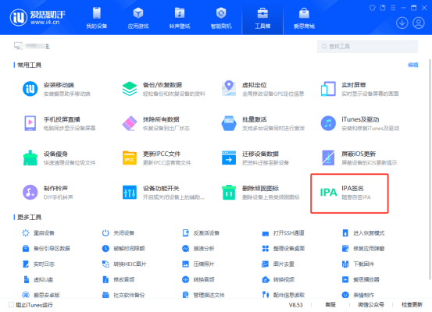Click the download manager arrow icon

click(402, 23)
